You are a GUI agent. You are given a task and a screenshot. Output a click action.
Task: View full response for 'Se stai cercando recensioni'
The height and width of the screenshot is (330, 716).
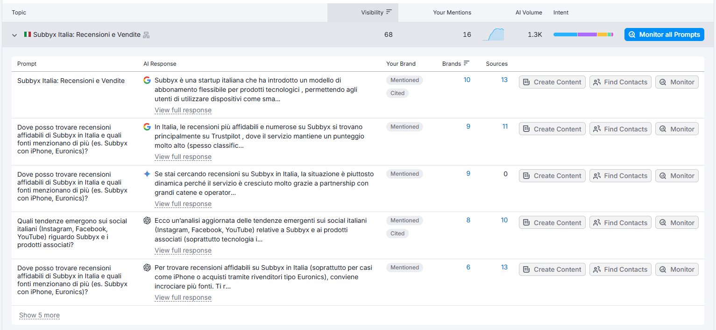click(183, 204)
